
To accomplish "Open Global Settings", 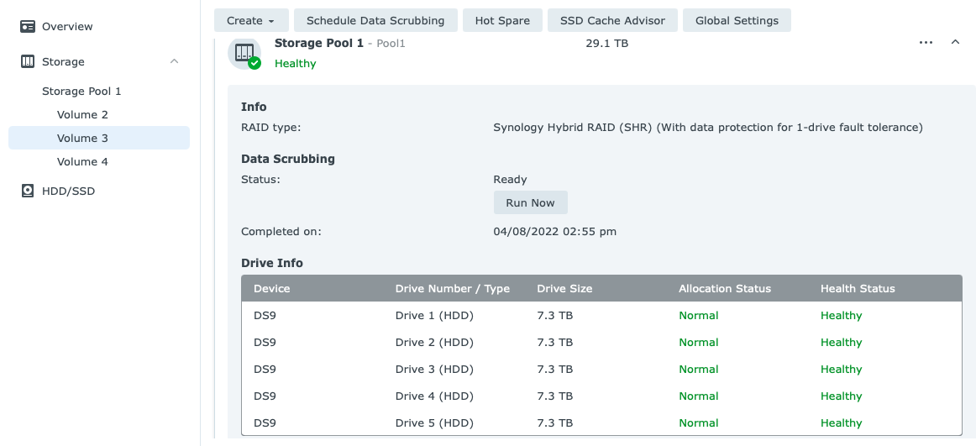I will 737,21.
